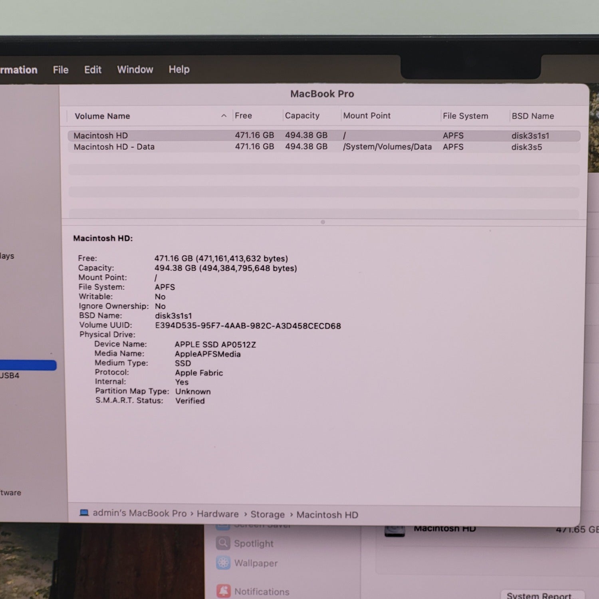The width and height of the screenshot is (599, 599).
Task: Click the split pane divider handle
Action: coord(323,222)
